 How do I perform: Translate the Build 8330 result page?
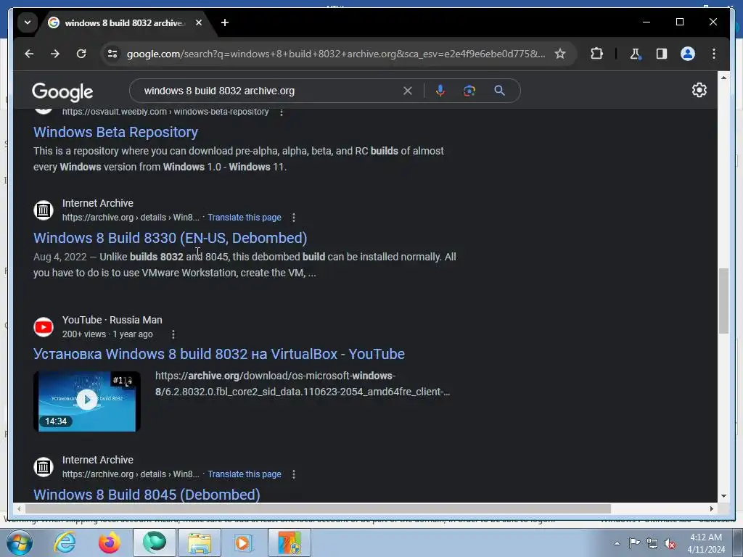tap(245, 218)
